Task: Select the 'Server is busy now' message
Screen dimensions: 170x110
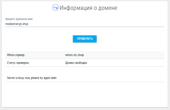Action: coord(32,78)
